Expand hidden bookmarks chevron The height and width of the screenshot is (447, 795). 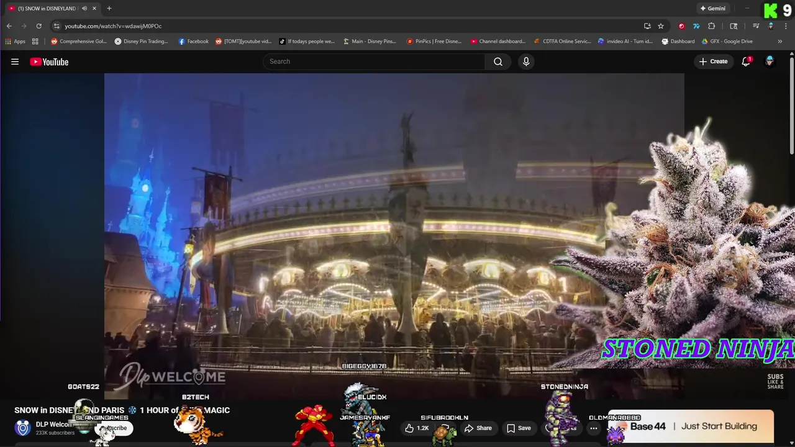[780, 42]
